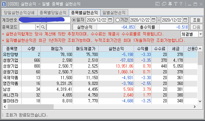Click the 기간 end date field
This screenshot has height=121, width=205.
172,20
